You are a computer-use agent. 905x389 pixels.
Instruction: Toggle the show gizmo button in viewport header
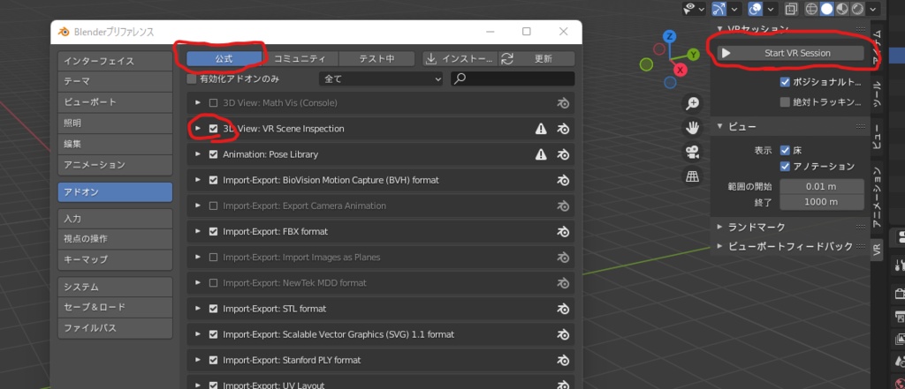click(719, 9)
